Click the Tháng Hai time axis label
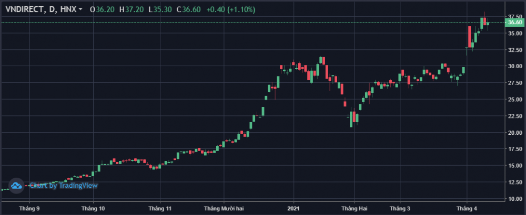The width and height of the screenshot is (526, 215). click(355, 208)
